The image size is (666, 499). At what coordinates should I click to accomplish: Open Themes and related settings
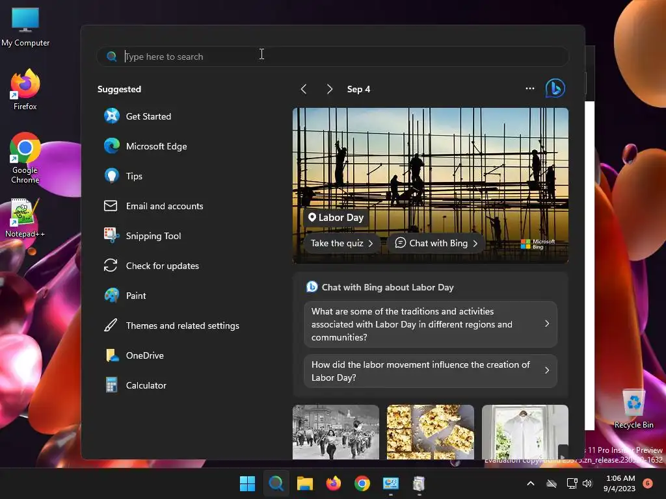(171, 326)
